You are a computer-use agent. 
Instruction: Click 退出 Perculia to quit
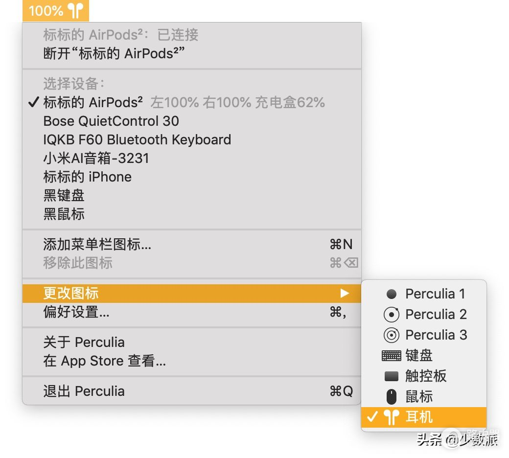click(84, 391)
